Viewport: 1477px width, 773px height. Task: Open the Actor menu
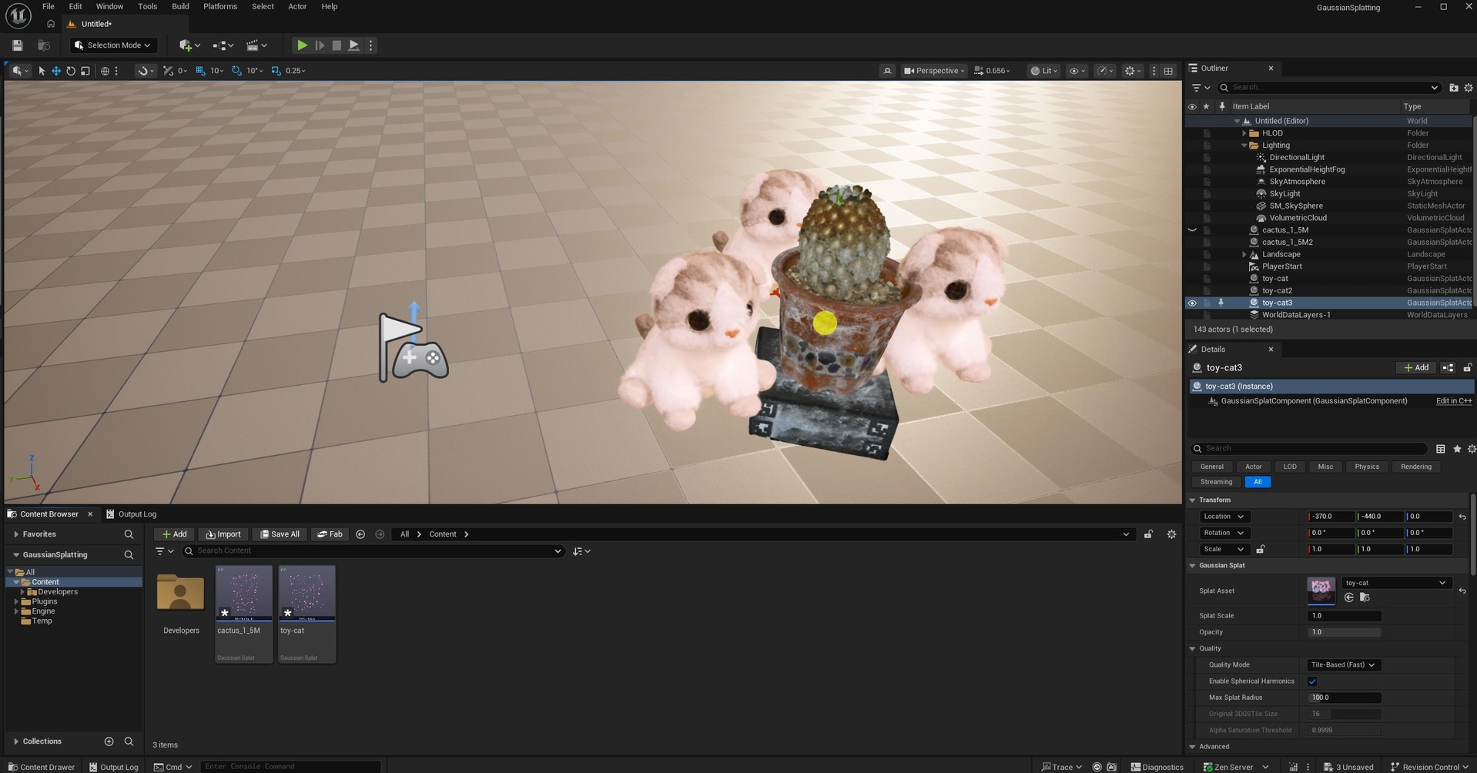tap(297, 6)
